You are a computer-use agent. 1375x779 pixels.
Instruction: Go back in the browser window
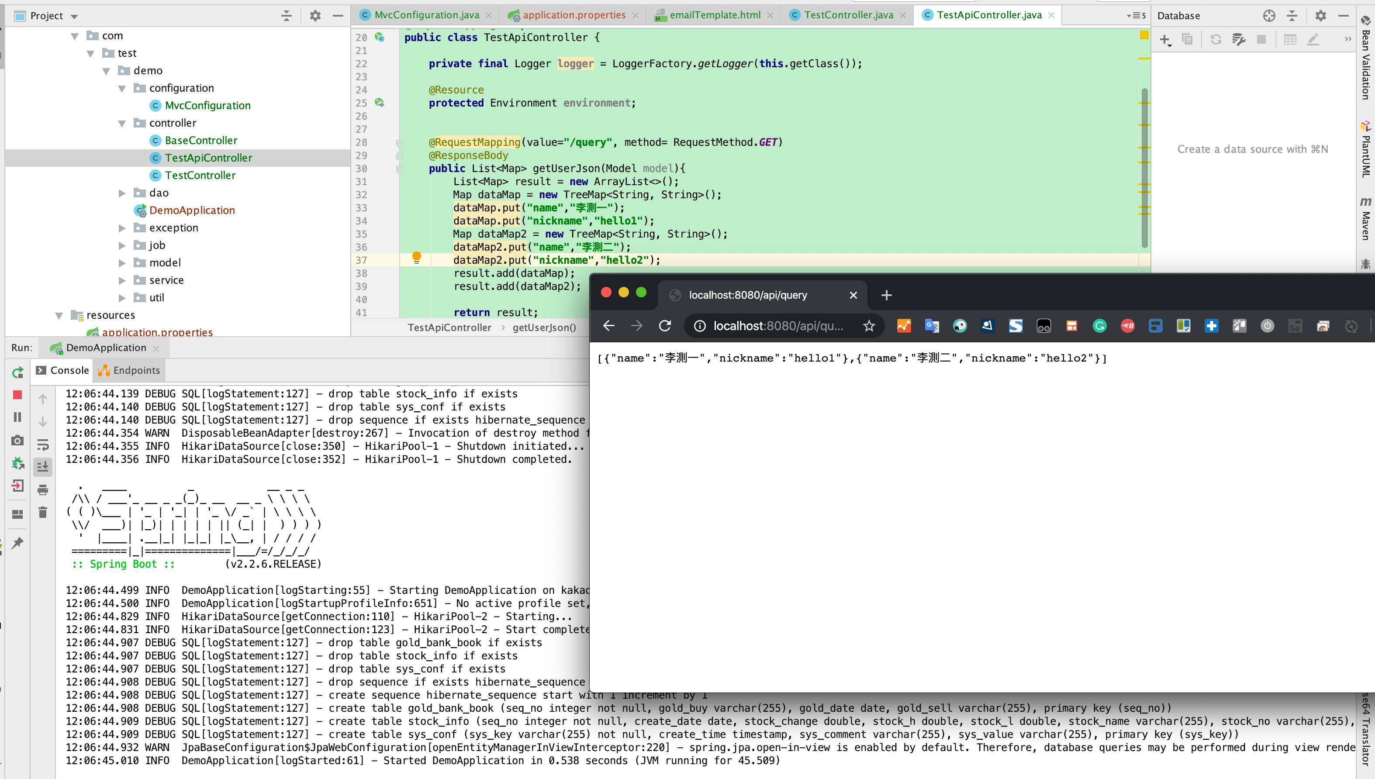pyautogui.click(x=609, y=326)
